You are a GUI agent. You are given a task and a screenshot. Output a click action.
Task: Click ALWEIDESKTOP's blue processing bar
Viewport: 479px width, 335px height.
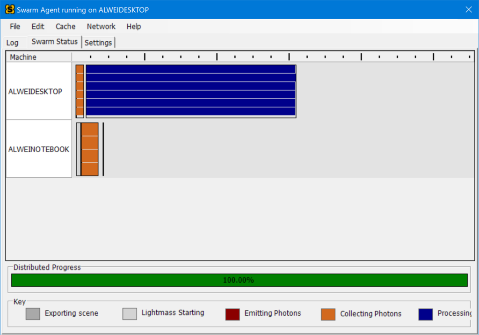pos(191,91)
